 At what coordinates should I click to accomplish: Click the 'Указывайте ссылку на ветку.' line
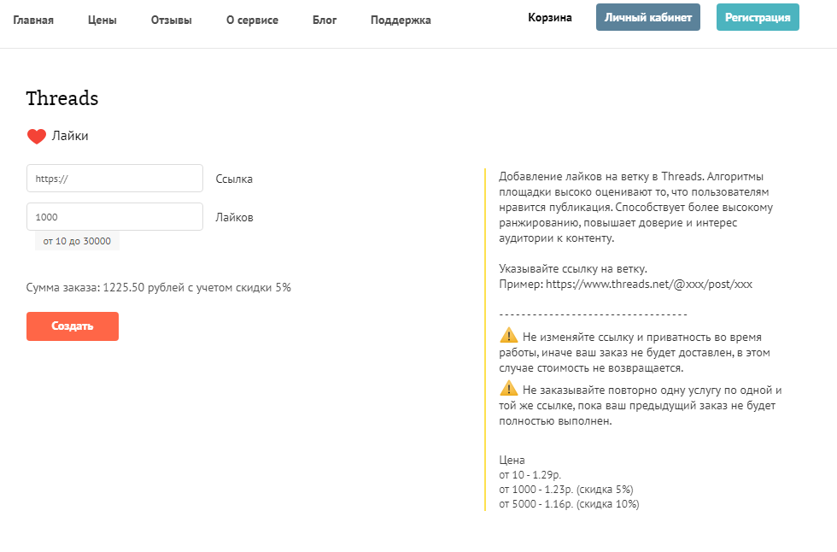(573, 268)
